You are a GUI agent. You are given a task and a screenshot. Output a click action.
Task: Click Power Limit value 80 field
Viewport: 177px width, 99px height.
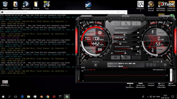point(138,33)
